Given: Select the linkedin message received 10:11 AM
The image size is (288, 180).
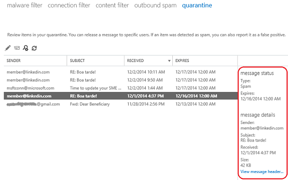Looking at the screenshot, I should click(121, 72).
